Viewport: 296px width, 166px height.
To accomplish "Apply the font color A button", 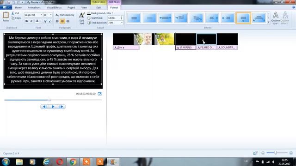I will tap(37, 21).
